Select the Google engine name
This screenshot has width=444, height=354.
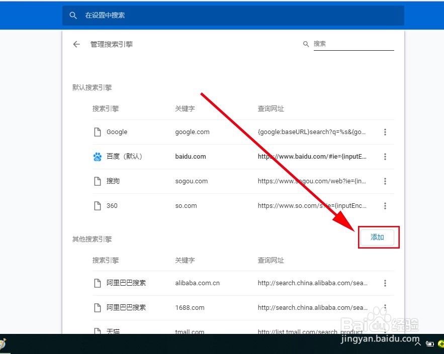point(117,132)
